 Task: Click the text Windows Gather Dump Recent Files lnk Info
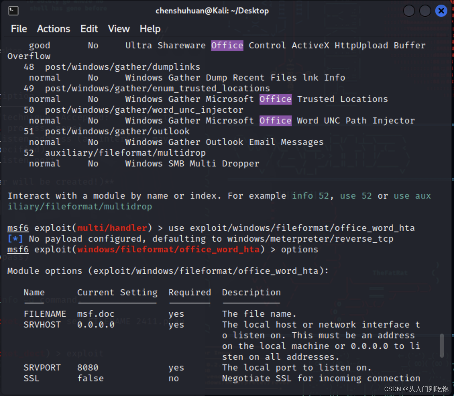pyautogui.click(x=235, y=78)
